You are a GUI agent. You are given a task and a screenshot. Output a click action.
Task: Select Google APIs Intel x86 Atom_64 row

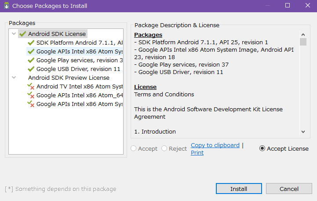pyautogui.click(x=75, y=95)
